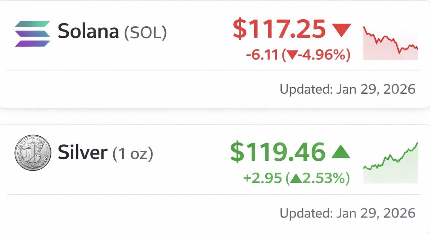Click the +2.95 Silver change value
Viewport: 430px width, 234px height.
[262, 178]
